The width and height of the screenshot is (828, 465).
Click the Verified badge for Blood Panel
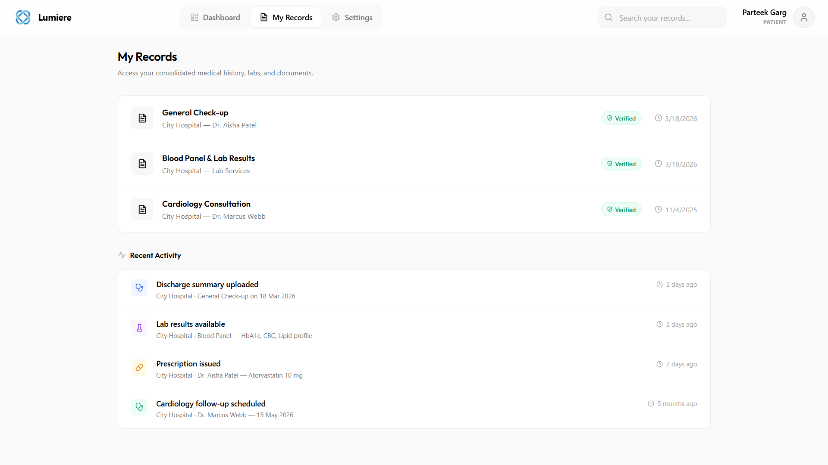tap(621, 164)
